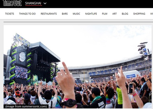Select the SHANGHAI city label
153x109 pixels.
click(x=33, y=3)
